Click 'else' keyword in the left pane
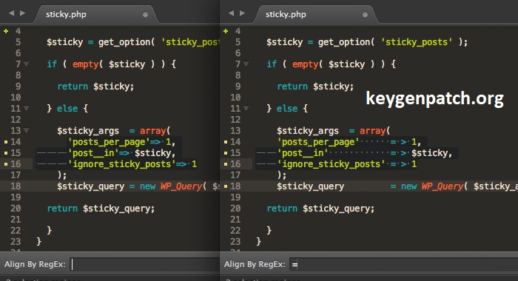518x281 pixels. 67,108
